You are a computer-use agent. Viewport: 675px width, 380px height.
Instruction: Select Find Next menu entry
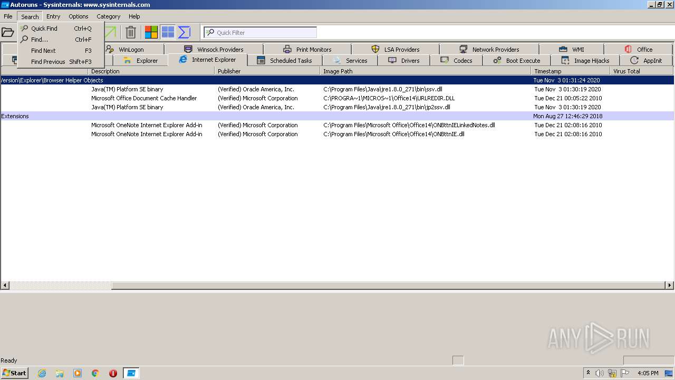click(x=61, y=51)
